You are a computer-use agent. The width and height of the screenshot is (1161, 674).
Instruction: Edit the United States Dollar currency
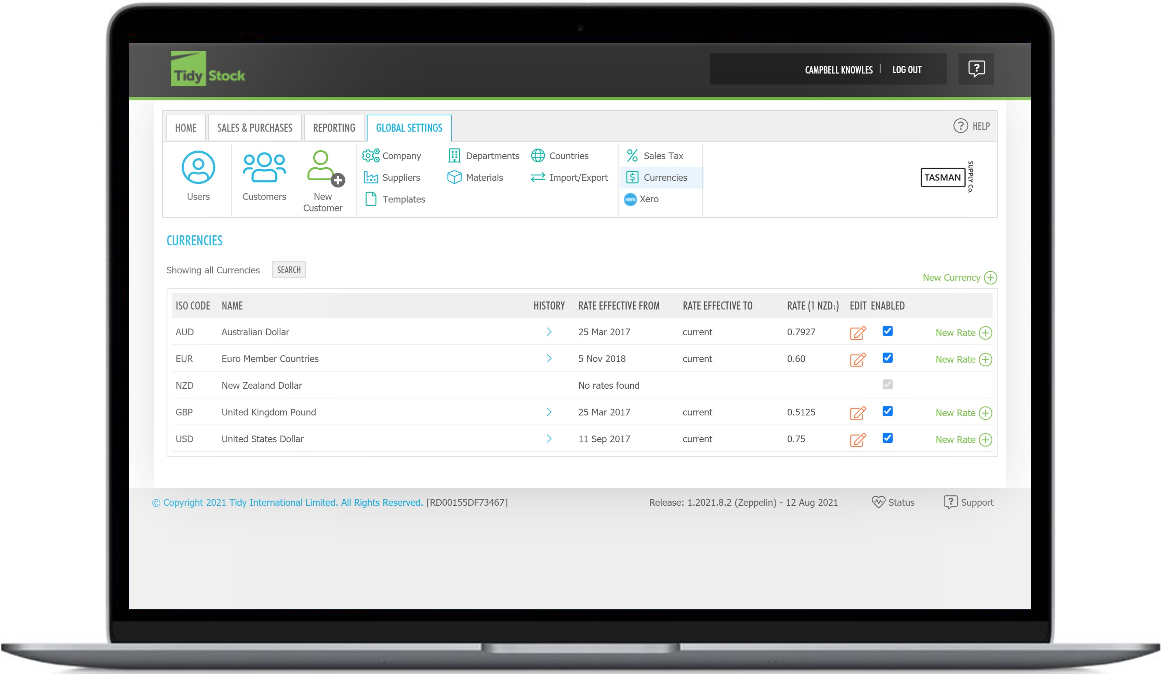(x=857, y=440)
